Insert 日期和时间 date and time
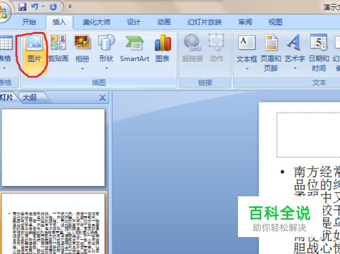Viewport: 340px width, 254px height. (319, 53)
